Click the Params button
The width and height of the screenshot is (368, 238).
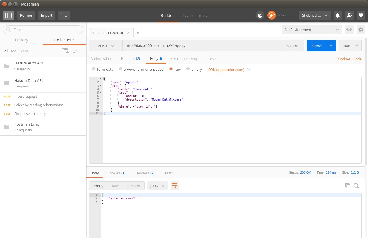pyautogui.click(x=292, y=46)
